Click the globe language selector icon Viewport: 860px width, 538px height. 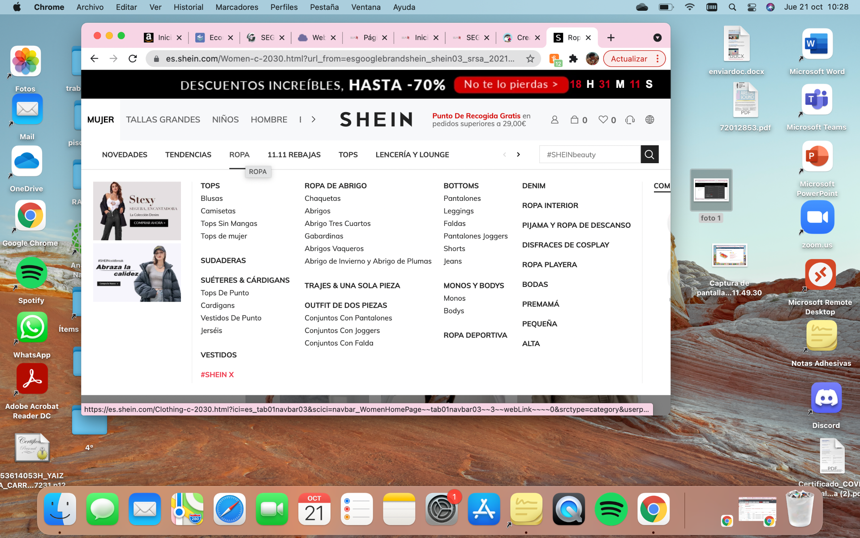[x=649, y=120]
